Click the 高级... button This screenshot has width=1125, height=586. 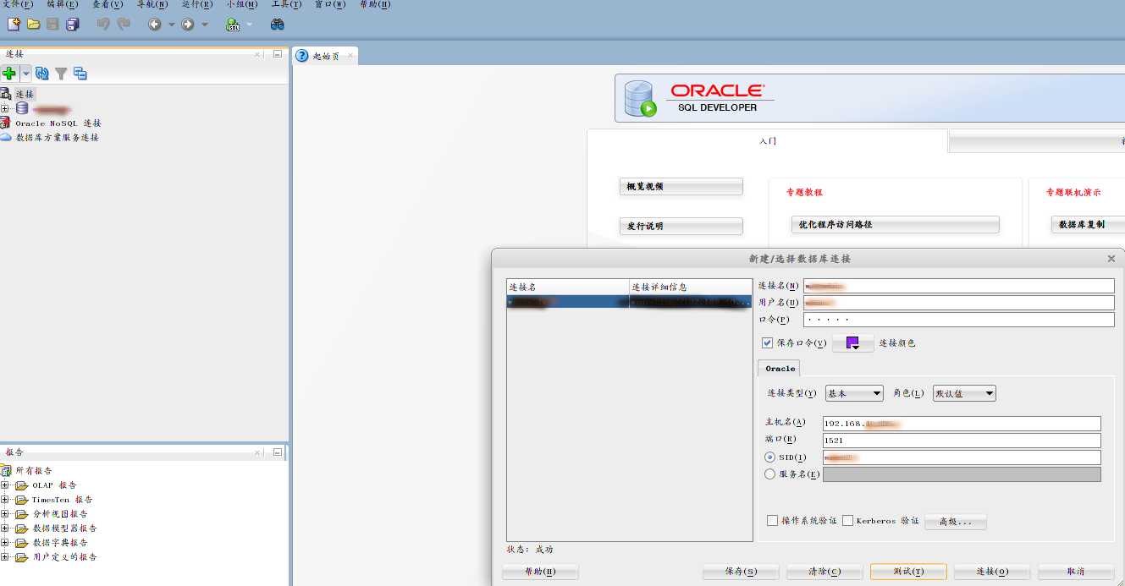point(956,522)
